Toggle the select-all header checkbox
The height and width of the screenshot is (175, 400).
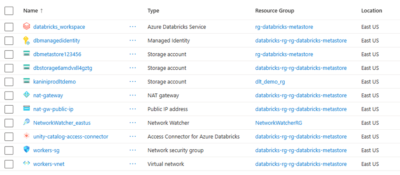click(9, 11)
